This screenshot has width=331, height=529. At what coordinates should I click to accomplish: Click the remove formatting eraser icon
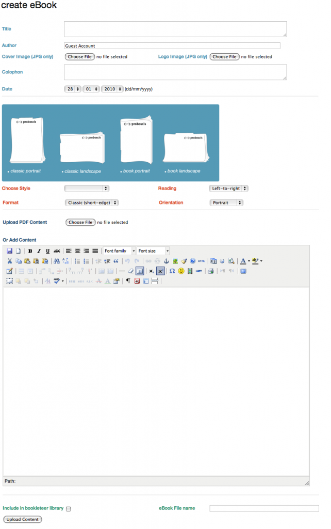pos(131,271)
